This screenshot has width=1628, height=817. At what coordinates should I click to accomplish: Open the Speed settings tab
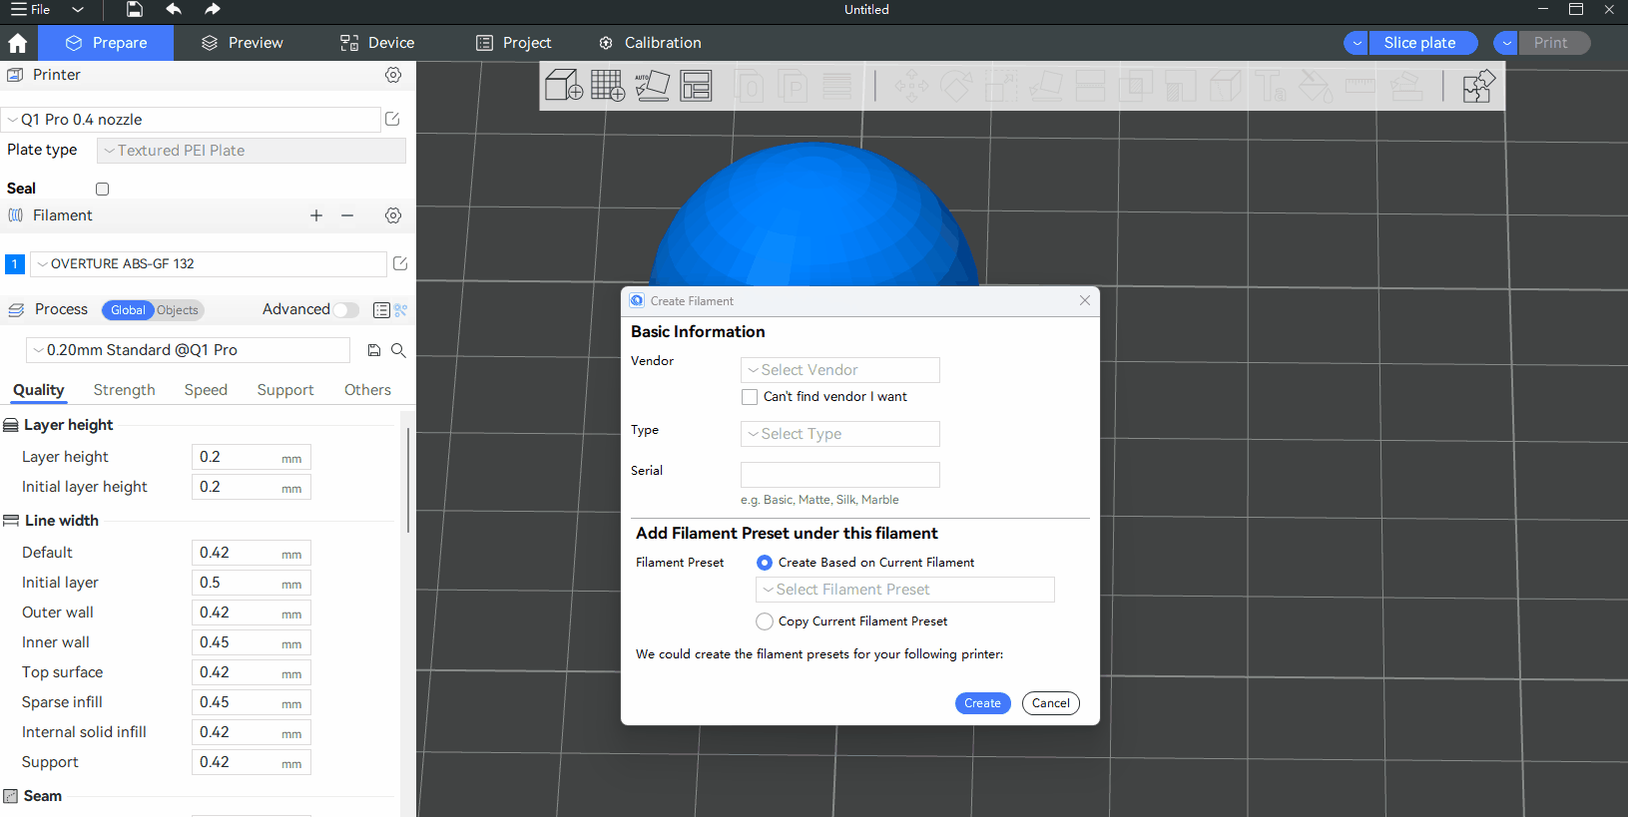click(x=206, y=390)
